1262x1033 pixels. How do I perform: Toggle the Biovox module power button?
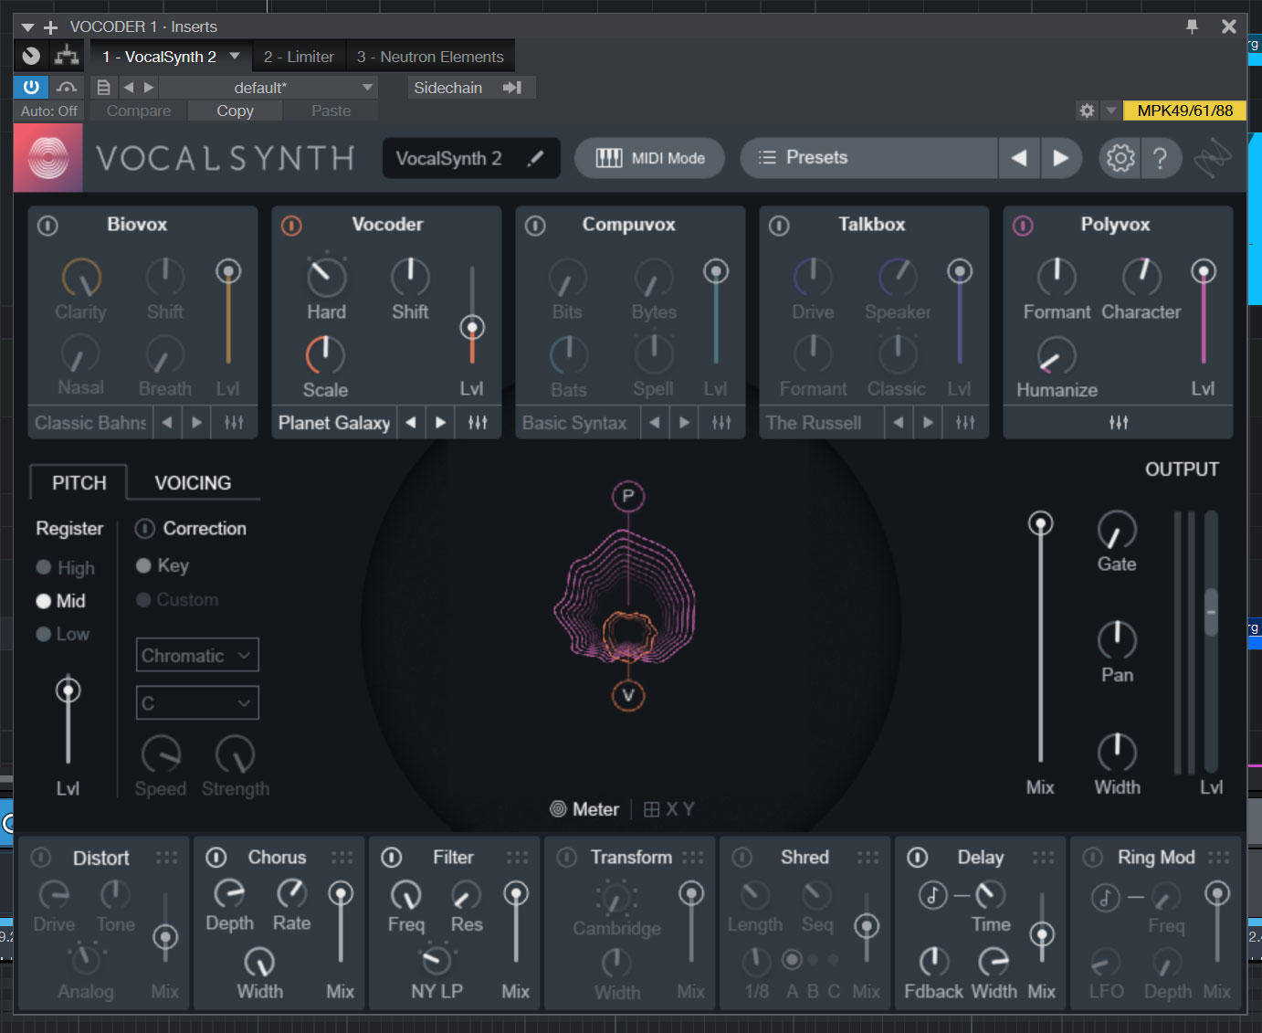[x=47, y=226]
